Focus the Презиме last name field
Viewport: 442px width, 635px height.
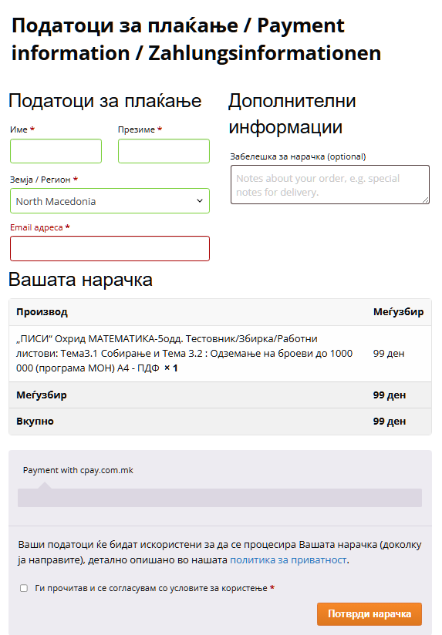[x=164, y=151]
